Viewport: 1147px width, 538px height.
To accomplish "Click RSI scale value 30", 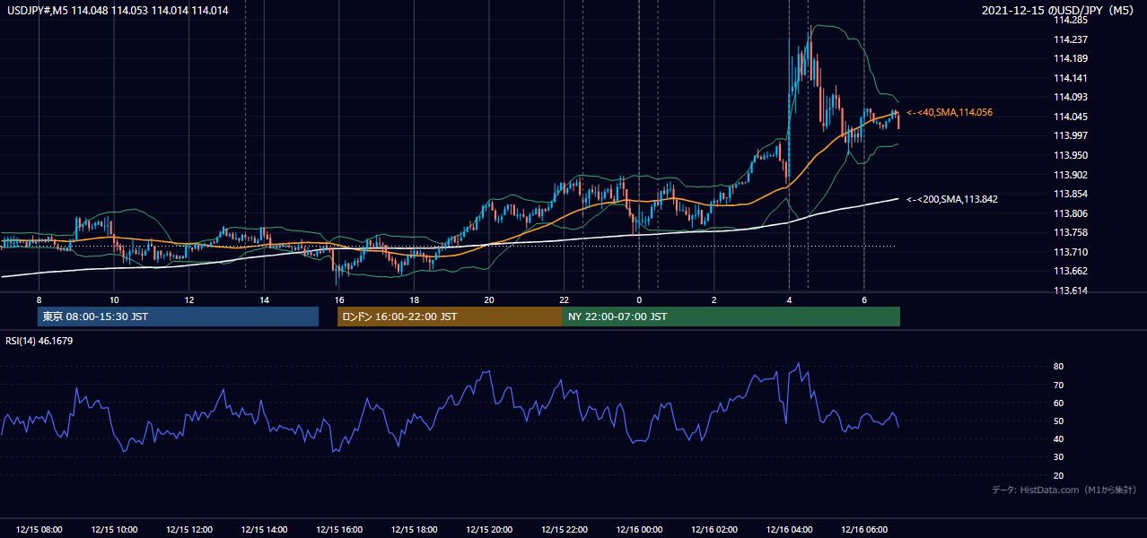I will [1059, 457].
